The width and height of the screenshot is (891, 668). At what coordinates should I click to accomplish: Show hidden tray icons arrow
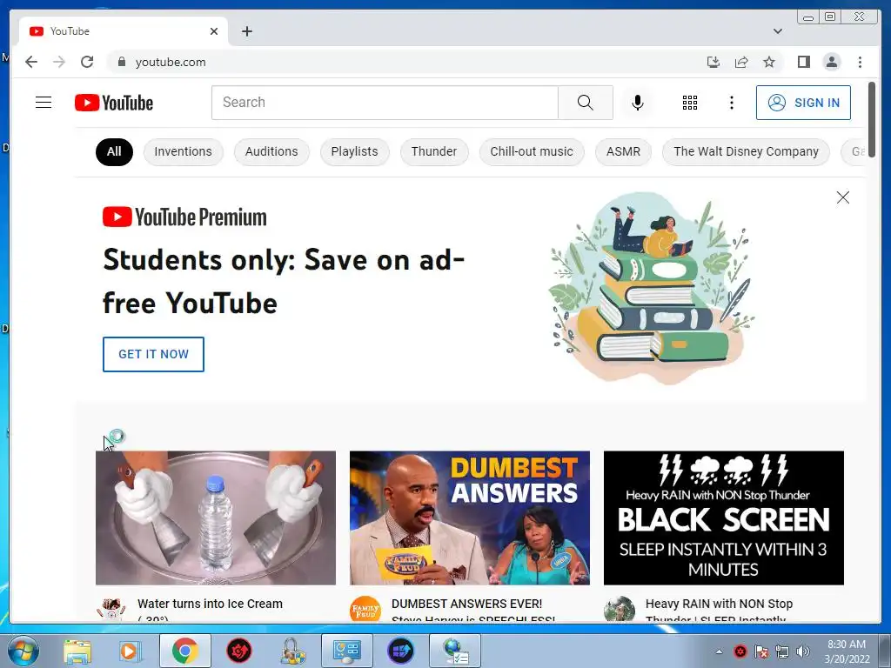(719, 651)
